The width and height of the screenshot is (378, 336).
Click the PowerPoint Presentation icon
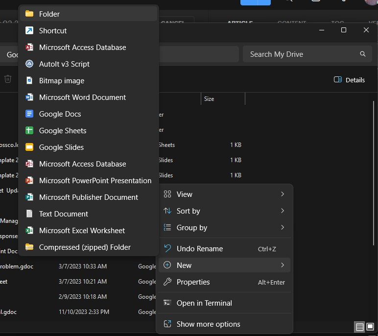click(29, 180)
